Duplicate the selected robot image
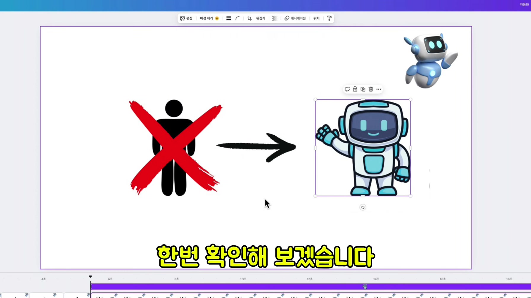Image resolution: width=531 pixels, height=298 pixels. click(363, 89)
